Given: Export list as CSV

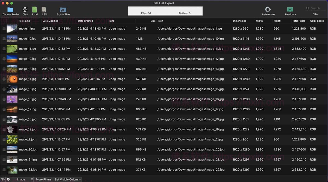Looking at the screenshot, I should 44,10.
